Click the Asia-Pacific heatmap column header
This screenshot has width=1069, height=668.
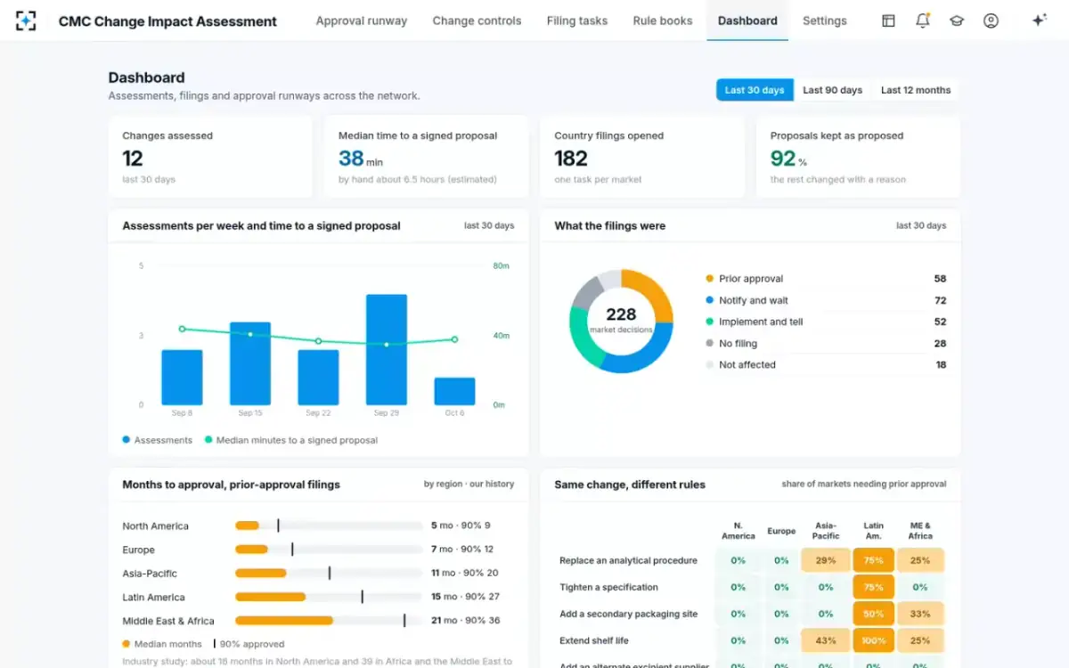(x=826, y=531)
